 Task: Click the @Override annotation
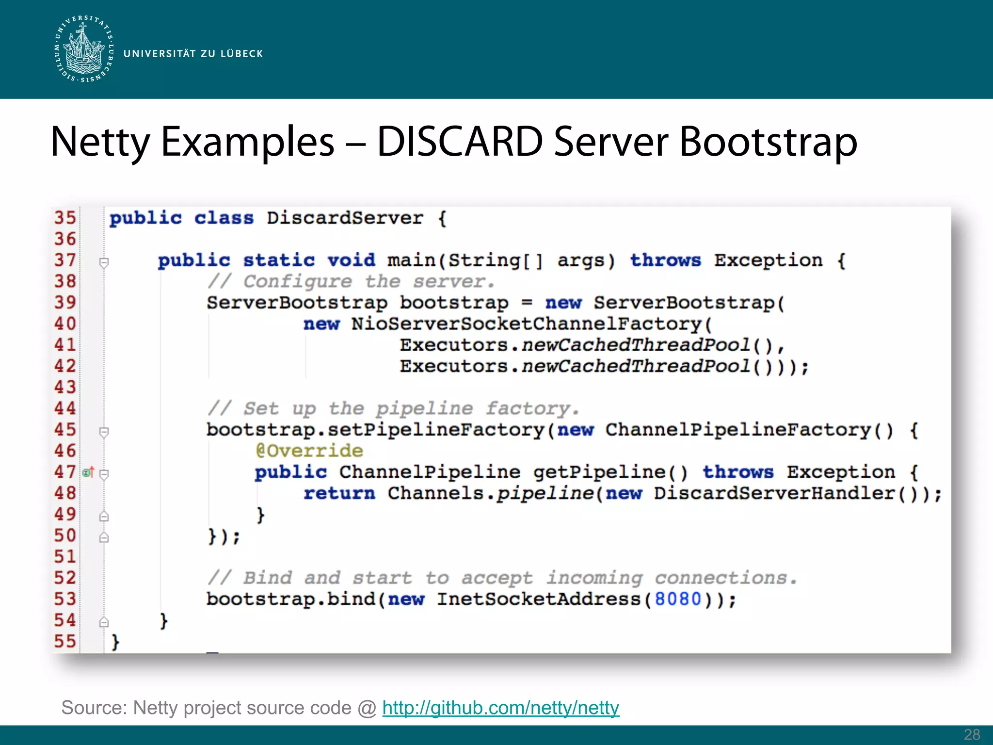309,451
